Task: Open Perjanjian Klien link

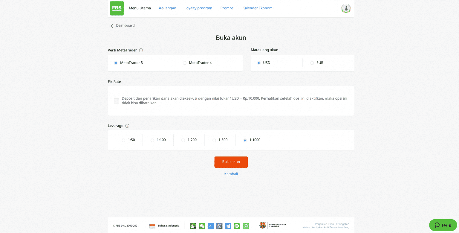Action: pos(325,224)
